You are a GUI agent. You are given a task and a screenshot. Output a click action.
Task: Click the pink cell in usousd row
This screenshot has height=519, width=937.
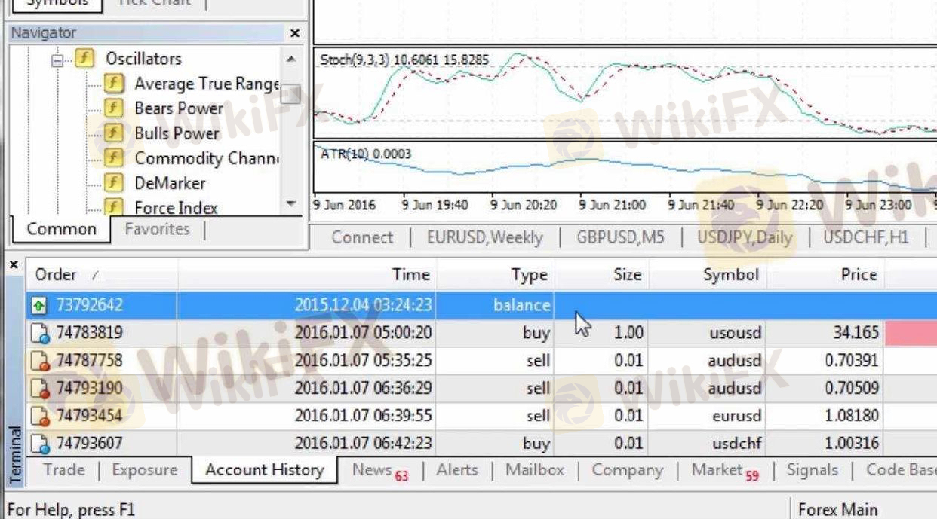pos(910,333)
